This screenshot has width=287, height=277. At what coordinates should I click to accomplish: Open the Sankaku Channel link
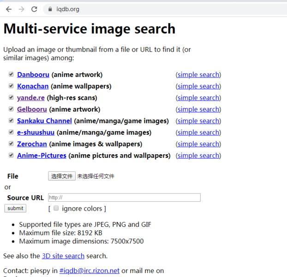click(x=44, y=121)
